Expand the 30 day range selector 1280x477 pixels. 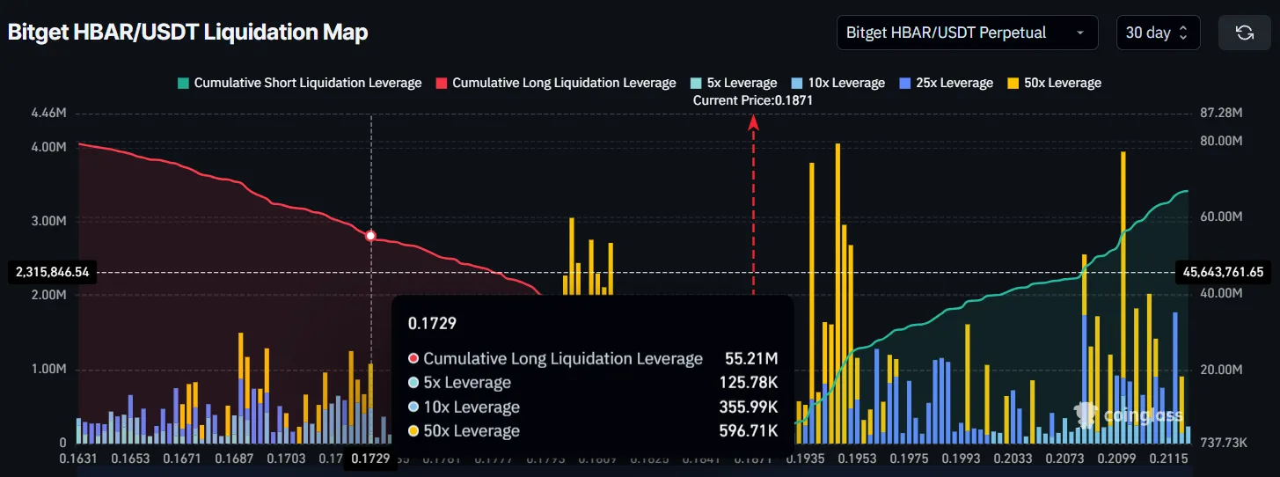pyautogui.click(x=1159, y=33)
